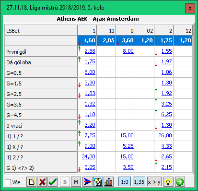Enable the Vše checkbox

(x=8, y=182)
